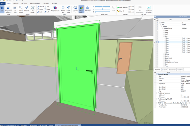Open the Location properties tab

(x=164, y=70)
